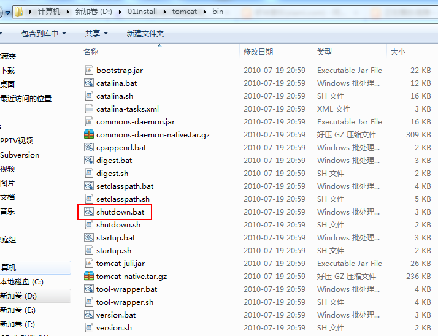
Task: Select the shutdown.bat file icon
Action: (89, 212)
